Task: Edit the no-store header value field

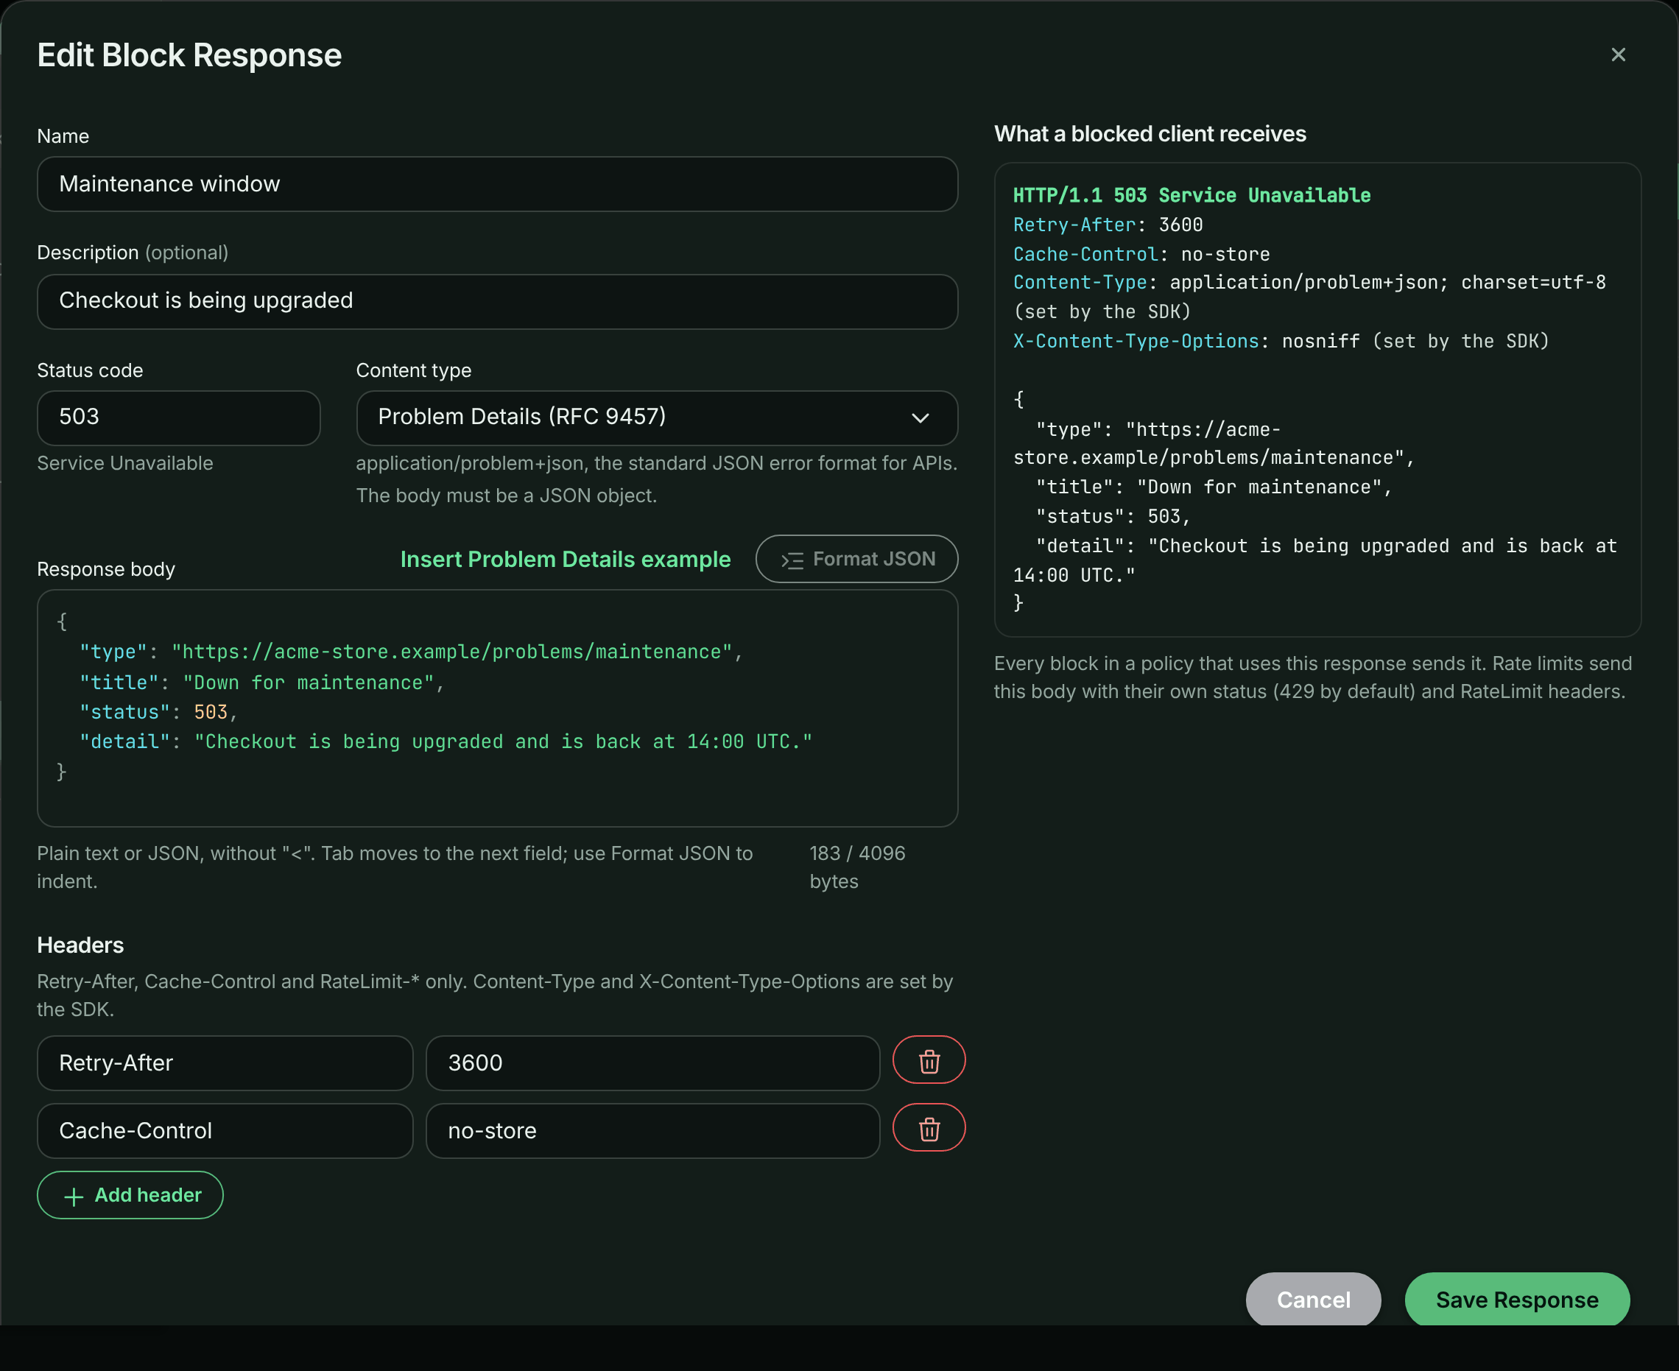Action: tap(653, 1131)
